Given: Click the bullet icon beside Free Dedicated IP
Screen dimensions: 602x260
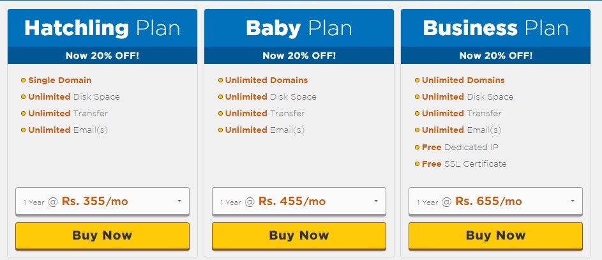Looking at the screenshot, I should 417,147.
